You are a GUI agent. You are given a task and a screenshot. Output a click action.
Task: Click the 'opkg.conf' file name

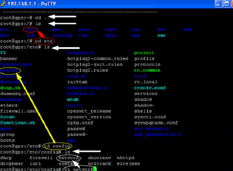click(x=81, y=123)
